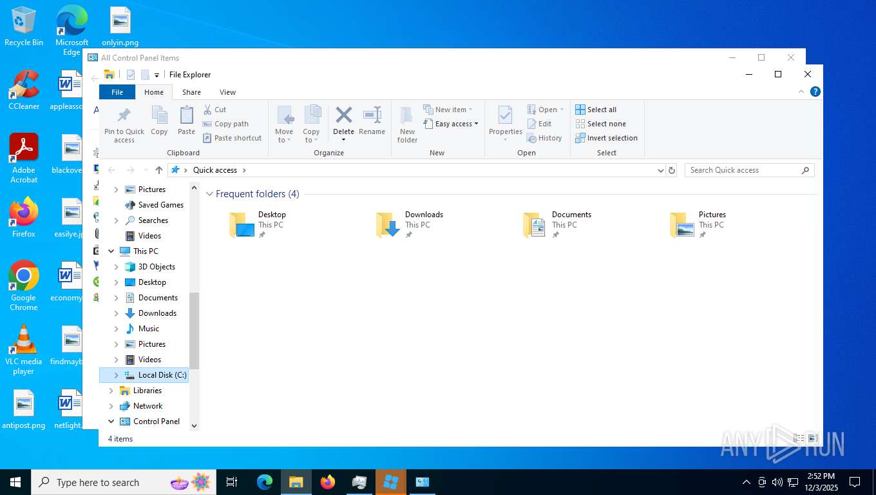Expand 3D Objects in navigation tree
The height and width of the screenshot is (495, 876).
tap(117, 267)
